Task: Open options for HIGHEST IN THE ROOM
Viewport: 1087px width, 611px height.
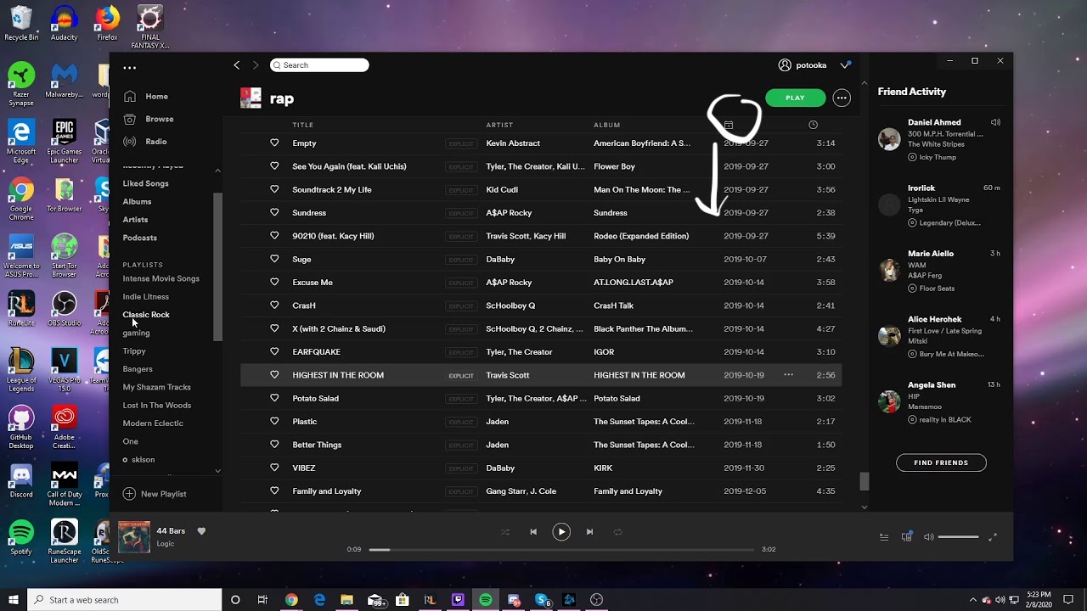Action: pyautogui.click(x=788, y=375)
